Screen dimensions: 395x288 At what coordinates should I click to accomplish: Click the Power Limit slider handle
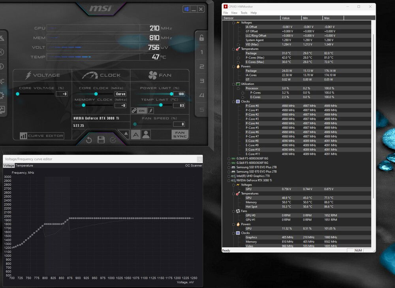pyautogui.click(x=171, y=94)
